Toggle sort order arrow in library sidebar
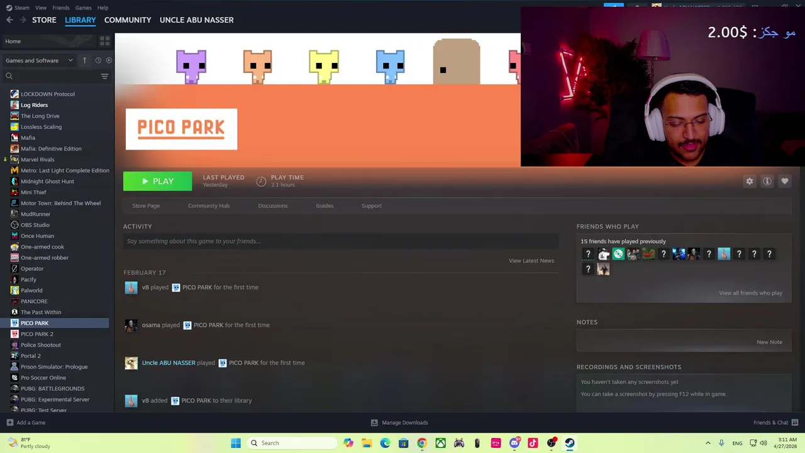Image resolution: width=805 pixels, height=453 pixels. pos(84,60)
